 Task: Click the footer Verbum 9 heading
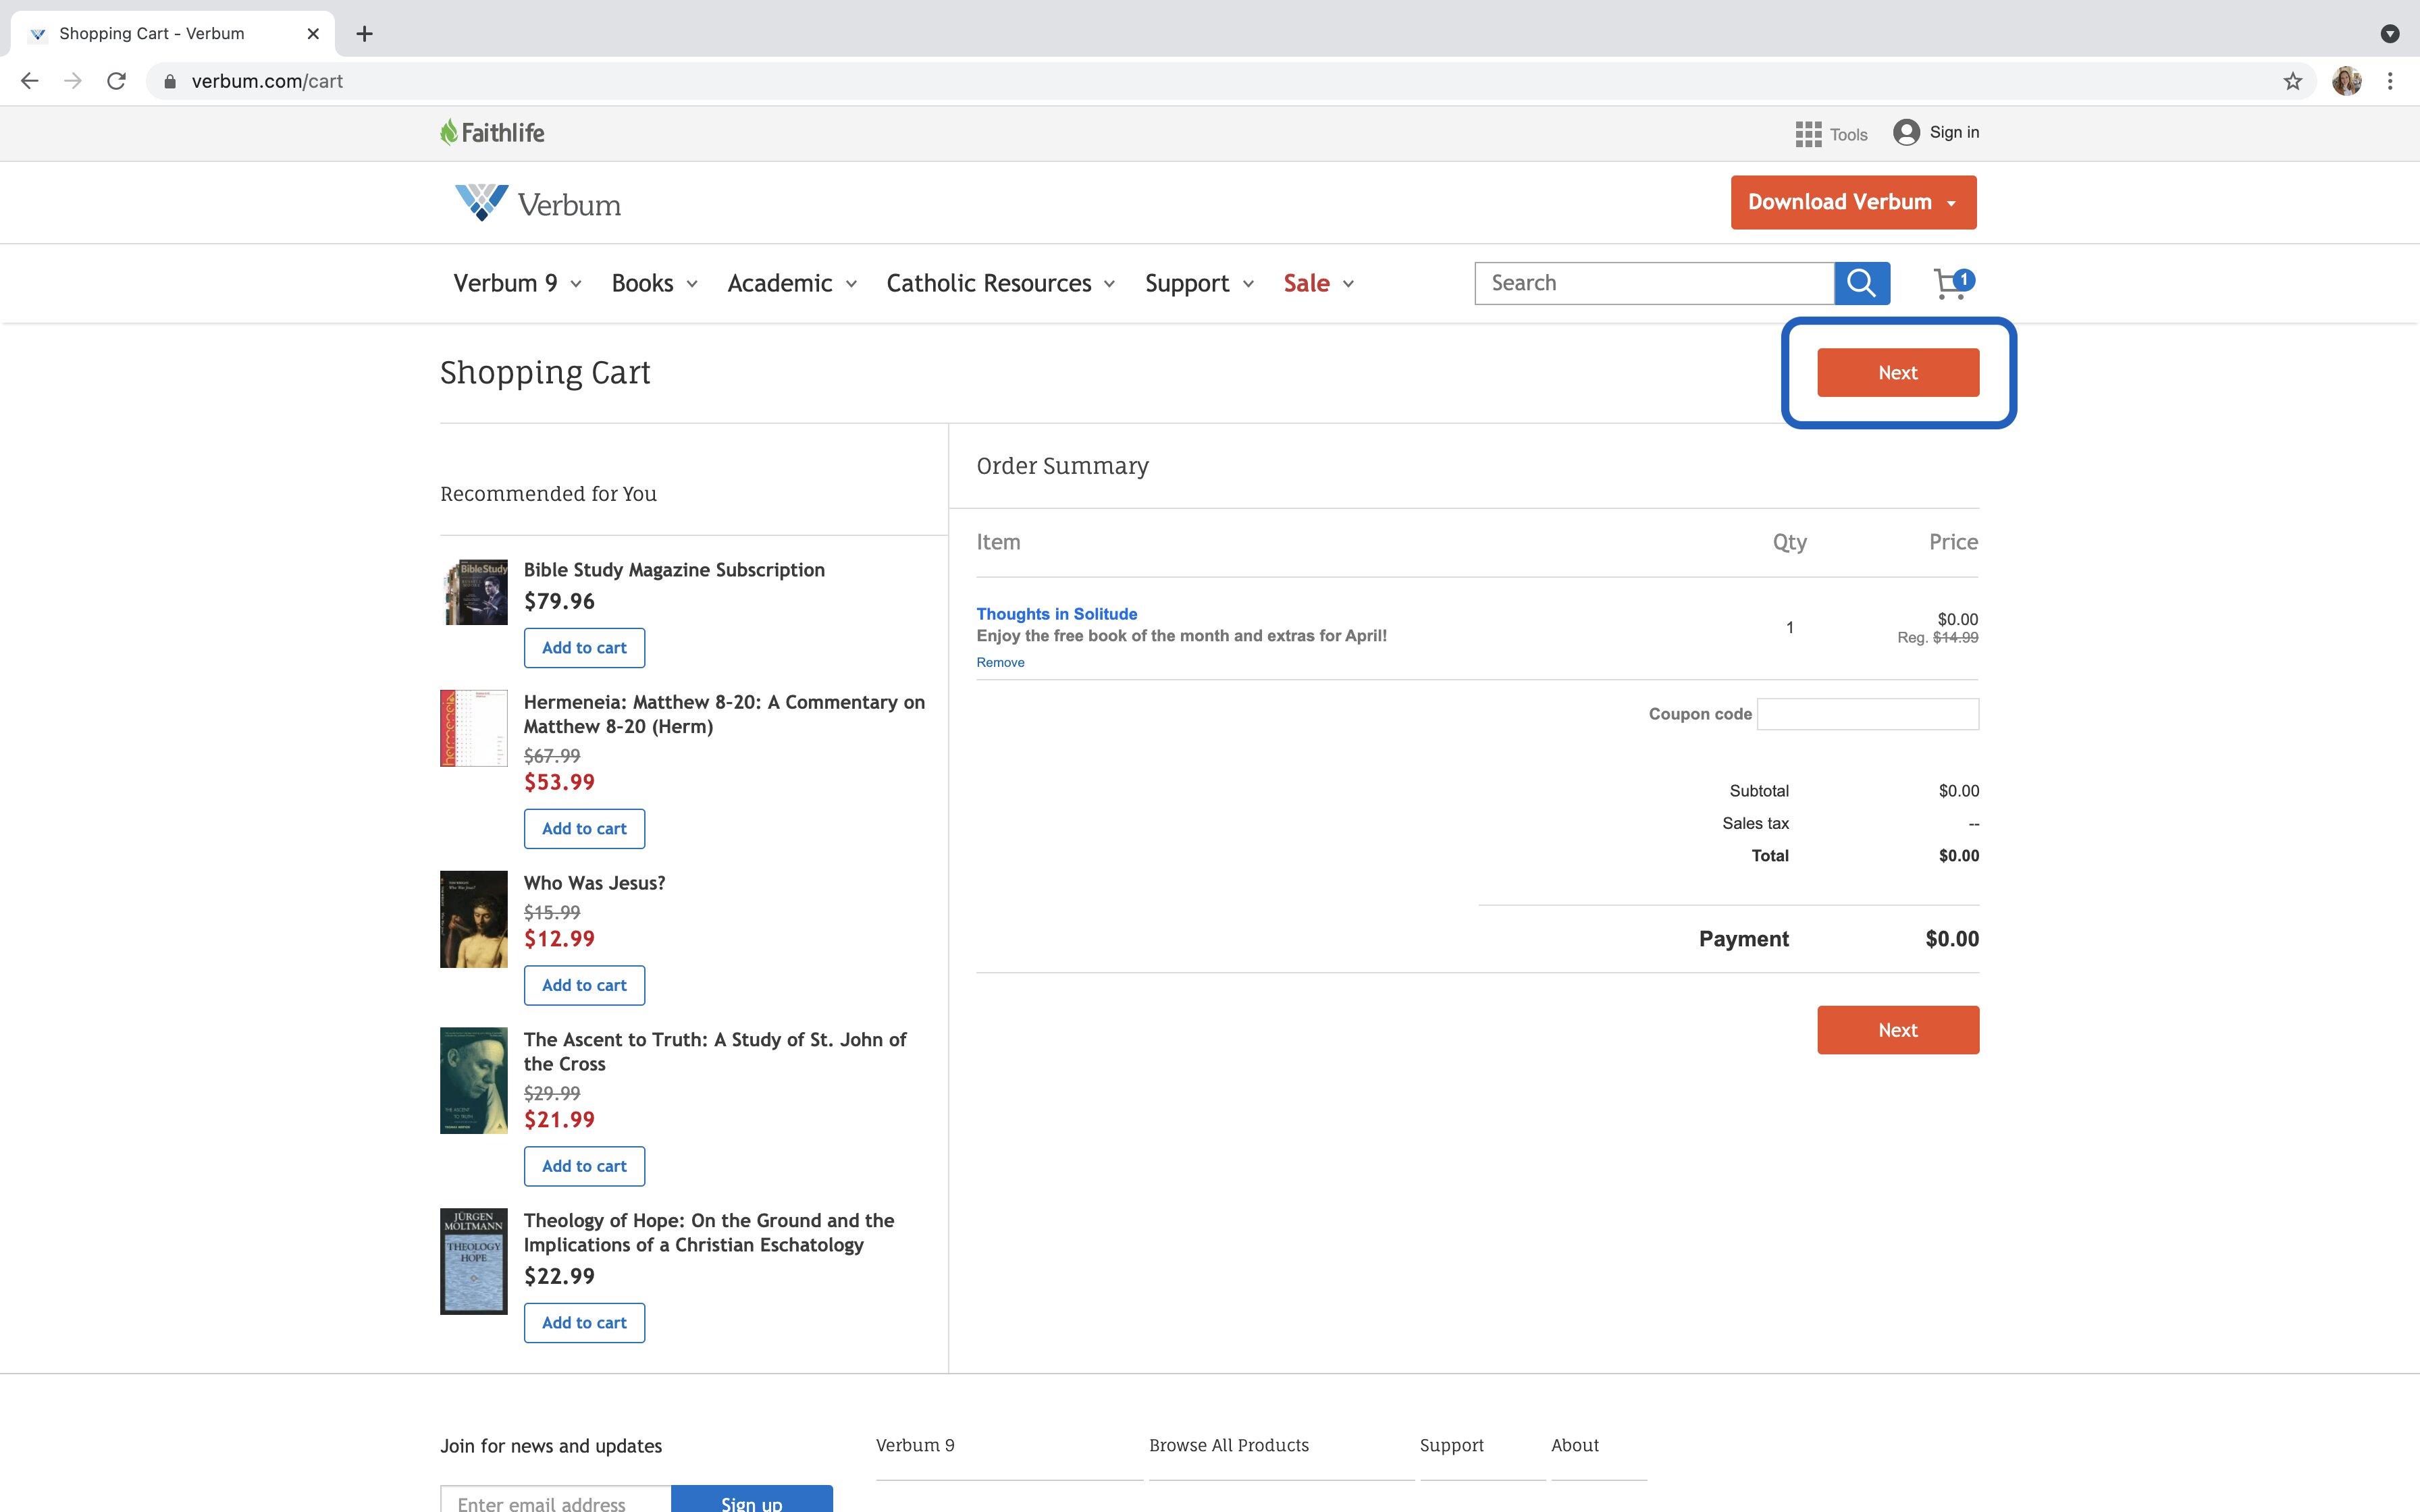coord(915,1445)
